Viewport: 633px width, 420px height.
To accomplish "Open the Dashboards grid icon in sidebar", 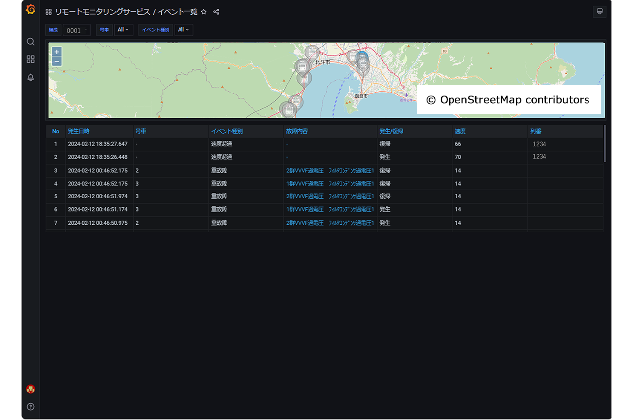I will click(x=31, y=59).
